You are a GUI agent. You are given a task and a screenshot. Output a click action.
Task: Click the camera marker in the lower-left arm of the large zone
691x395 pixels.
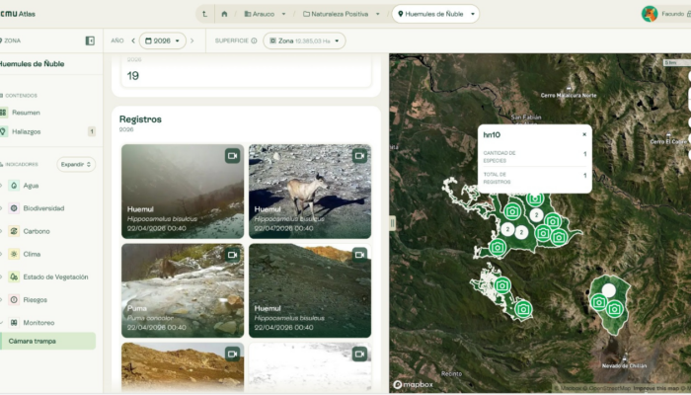pos(498,247)
